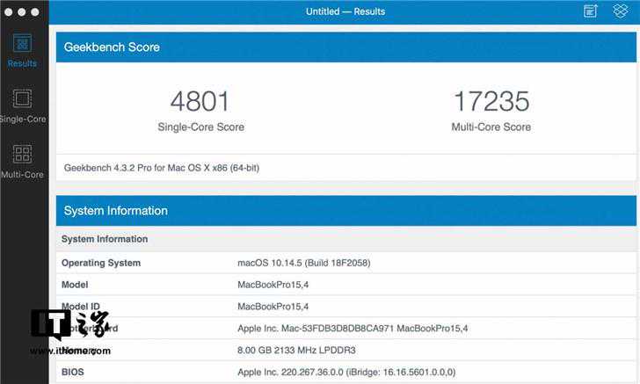Select the Single-Core sidebar icon

(22, 98)
